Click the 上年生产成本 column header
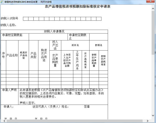This screenshot has width=156, height=123. (77, 61)
